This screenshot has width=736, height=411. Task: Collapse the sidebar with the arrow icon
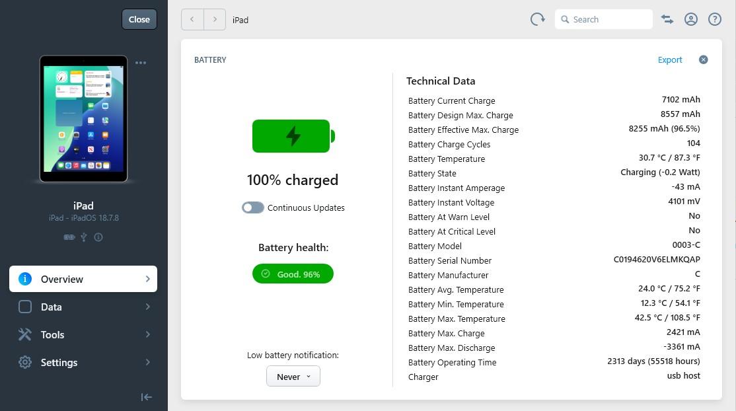[x=147, y=397]
